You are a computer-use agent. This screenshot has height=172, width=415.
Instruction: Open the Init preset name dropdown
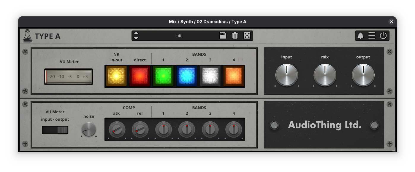pos(178,36)
